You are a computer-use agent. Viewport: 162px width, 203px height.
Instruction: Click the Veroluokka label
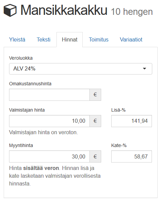(x=21, y=58)
